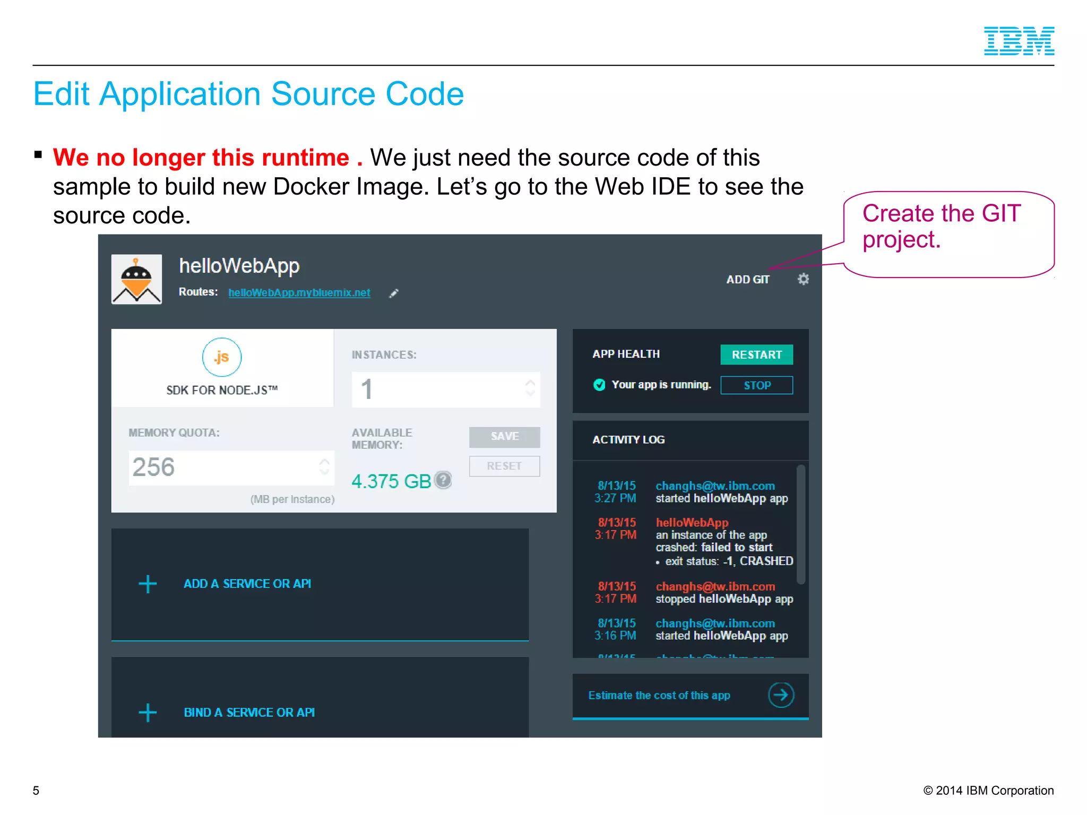Click the .js Node.js runtime icon
1087x815 pixels.
pos(222,357)
